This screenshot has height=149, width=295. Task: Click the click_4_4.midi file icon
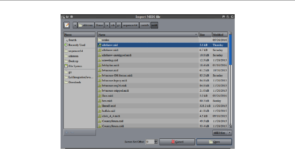coord(100,116)
